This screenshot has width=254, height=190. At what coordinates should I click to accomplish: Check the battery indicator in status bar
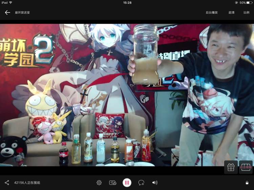pyautogui.click(x=249, y=3)
